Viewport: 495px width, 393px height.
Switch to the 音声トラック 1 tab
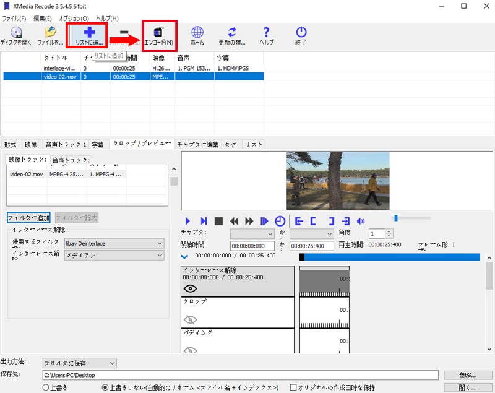click(x=66, y=145)
